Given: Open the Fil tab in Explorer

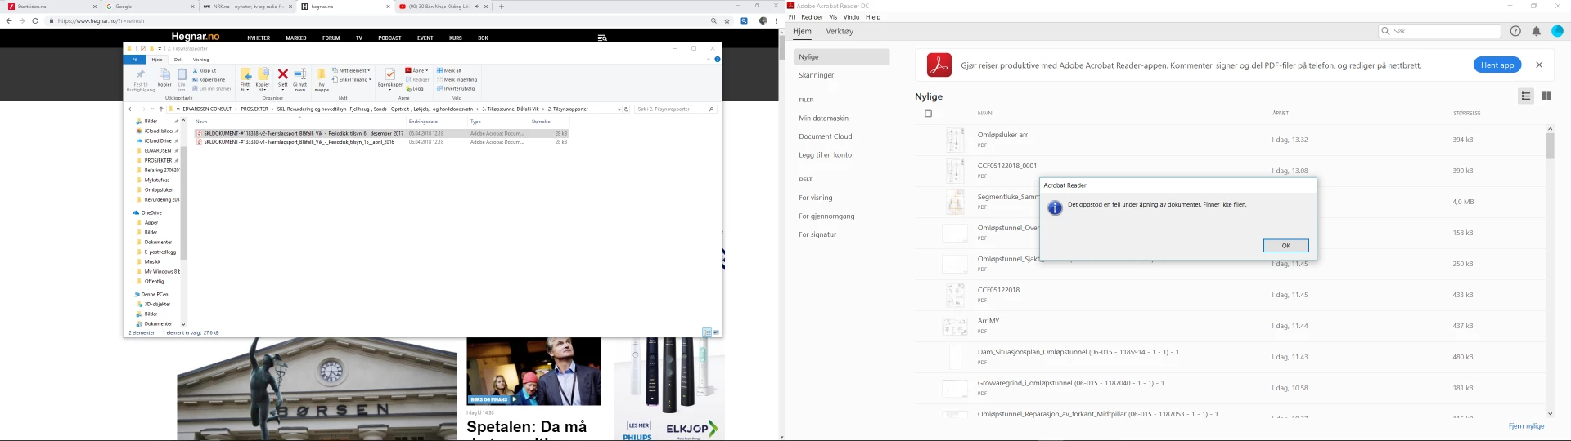Looking at the screenshot, I should tap(135, 60).
